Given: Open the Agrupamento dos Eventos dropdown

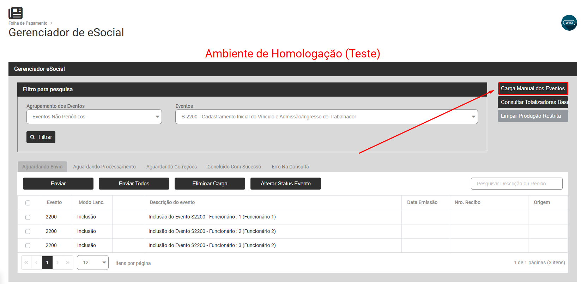Looking at the screenshot, I should (94, 117).
